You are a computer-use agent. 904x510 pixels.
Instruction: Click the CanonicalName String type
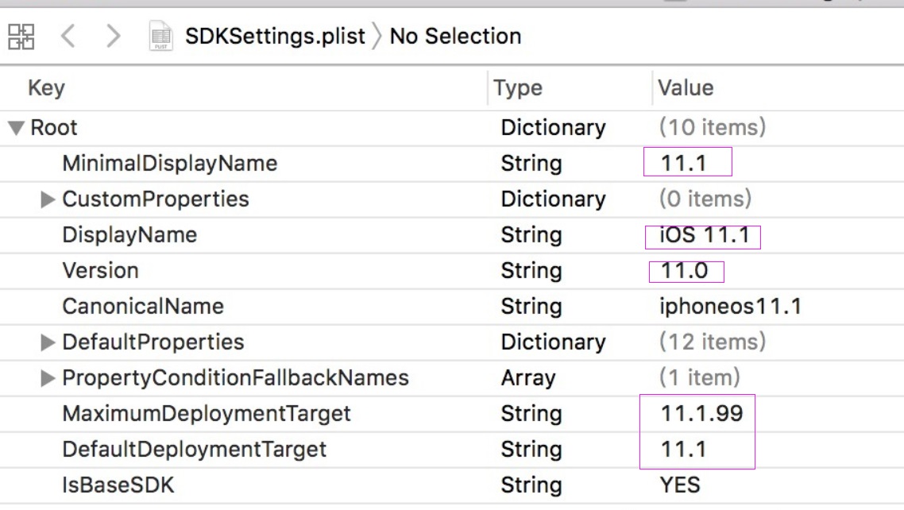point(531,307)
